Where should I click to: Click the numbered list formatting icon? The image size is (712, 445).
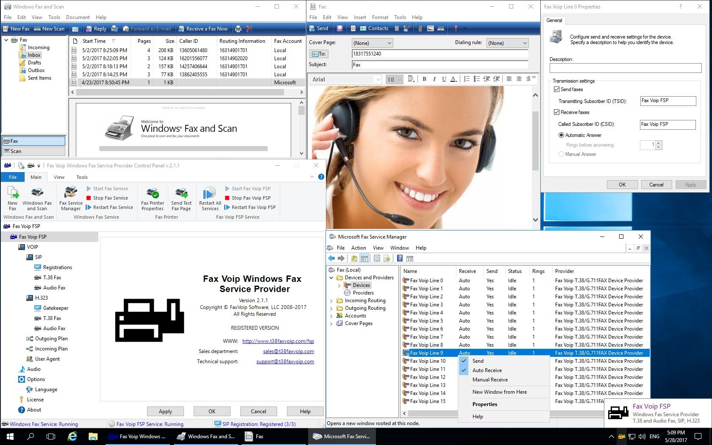click(x=467, y=79)
